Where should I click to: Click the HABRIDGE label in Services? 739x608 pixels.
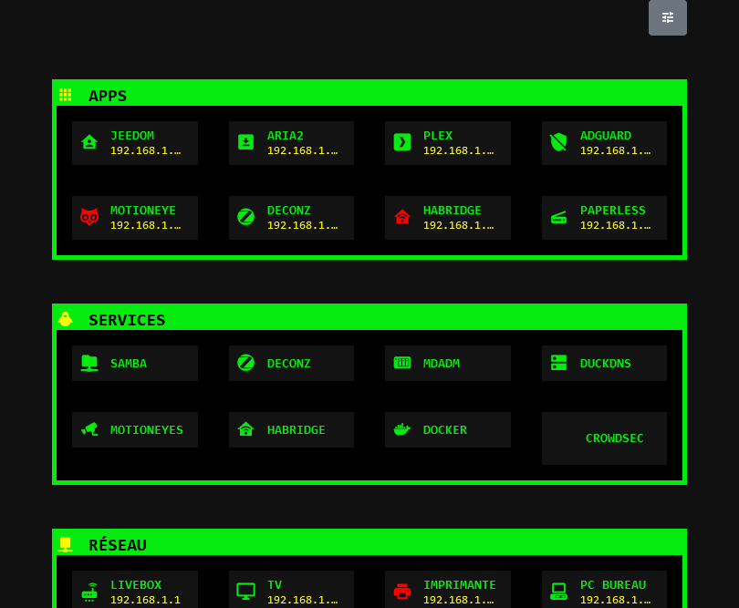click(x=296, y=429)
